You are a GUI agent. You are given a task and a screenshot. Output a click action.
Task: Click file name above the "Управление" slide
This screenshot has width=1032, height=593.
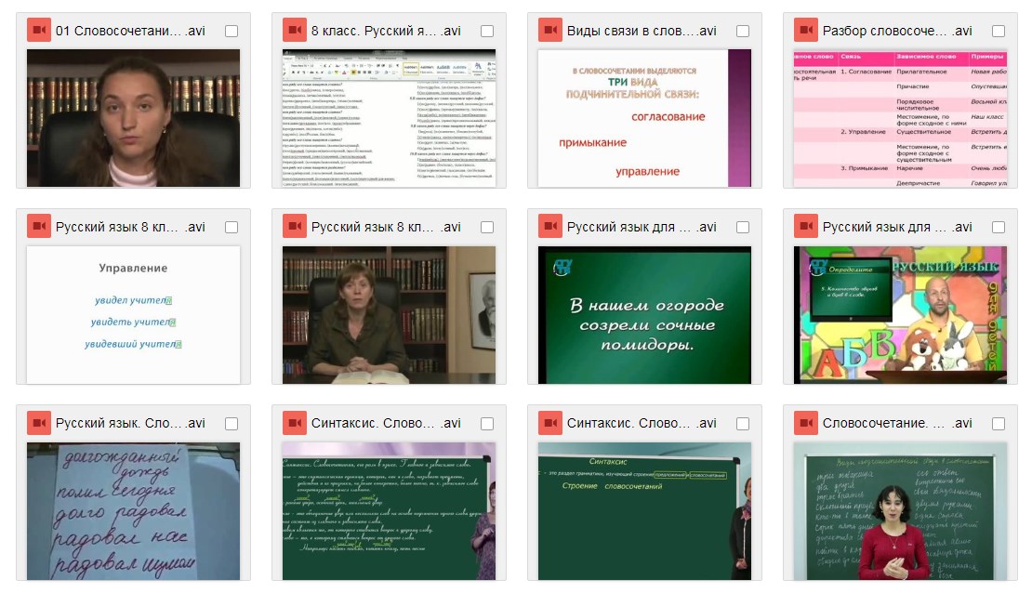[x=130, y=227]
